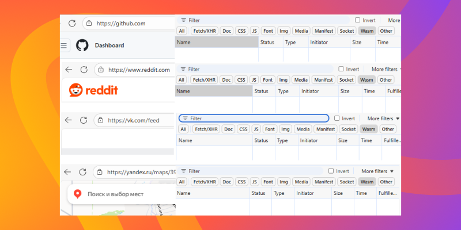Enable Invert checkbox in the GitHub network panel

[357, 20]
